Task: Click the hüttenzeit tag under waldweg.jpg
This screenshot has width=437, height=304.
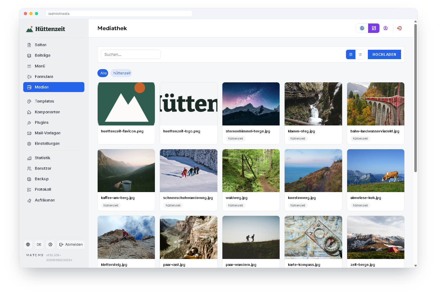Action: point(236,205)
